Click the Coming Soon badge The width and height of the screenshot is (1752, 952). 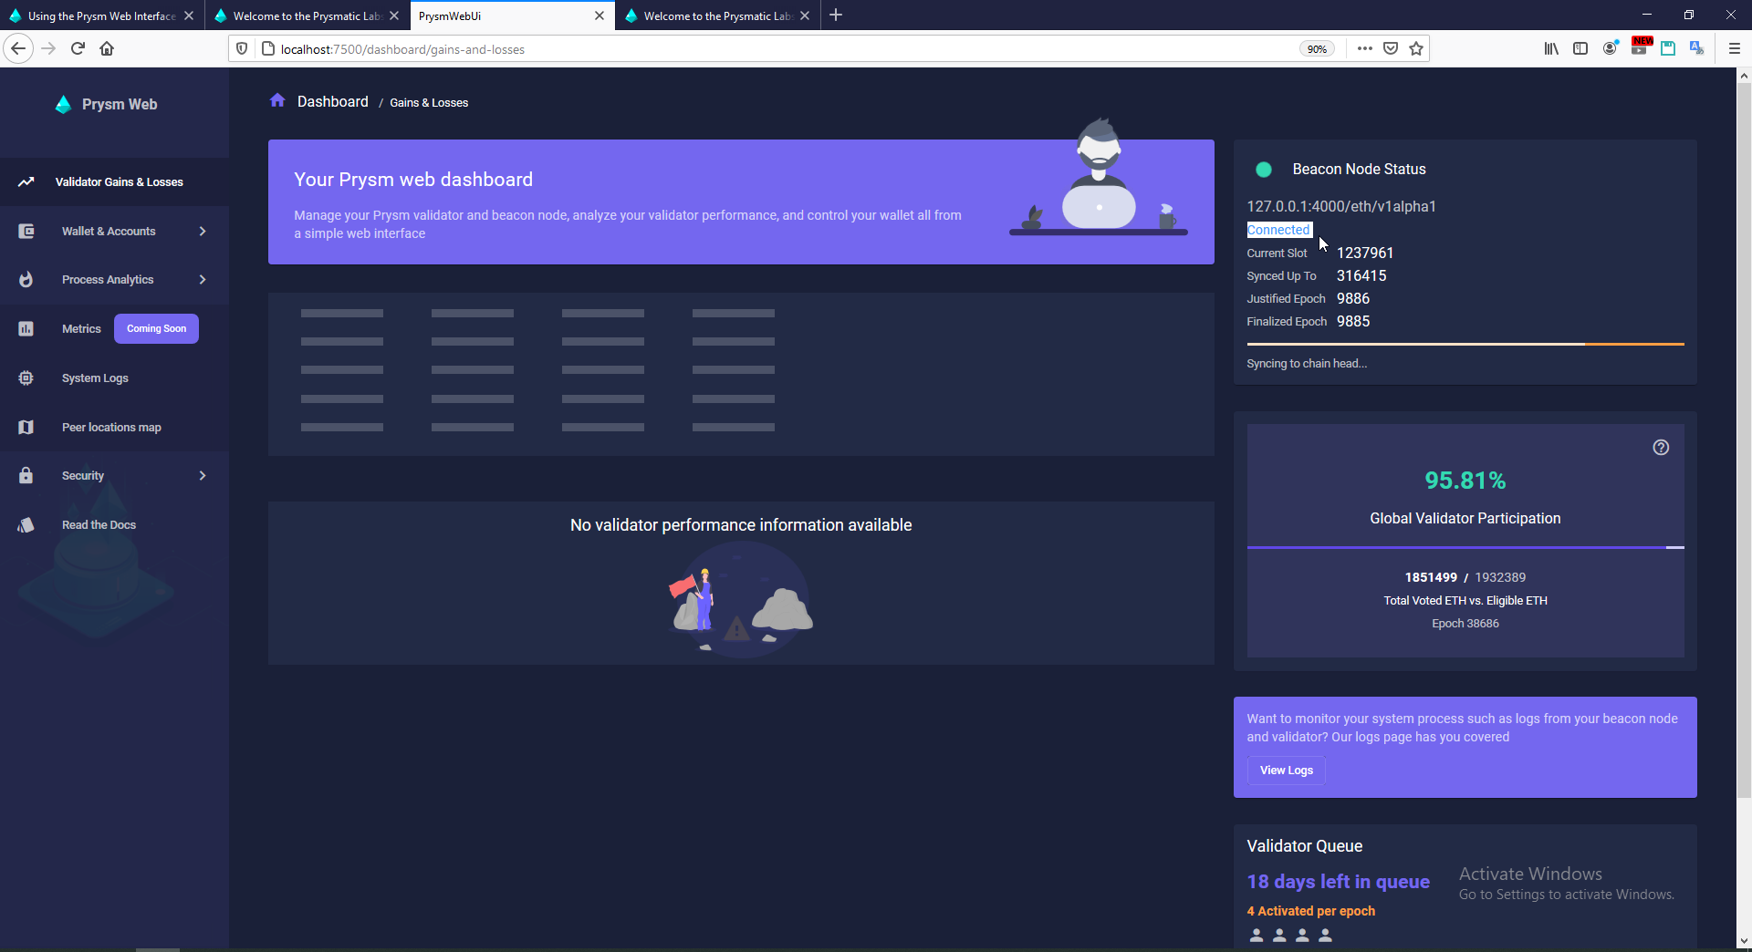[156, 329]
